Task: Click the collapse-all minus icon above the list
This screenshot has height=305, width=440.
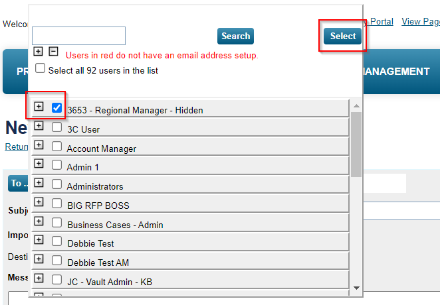Action: coord(54,52)
